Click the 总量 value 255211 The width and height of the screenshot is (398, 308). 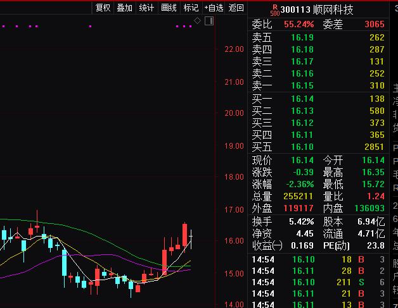point(298,196)
